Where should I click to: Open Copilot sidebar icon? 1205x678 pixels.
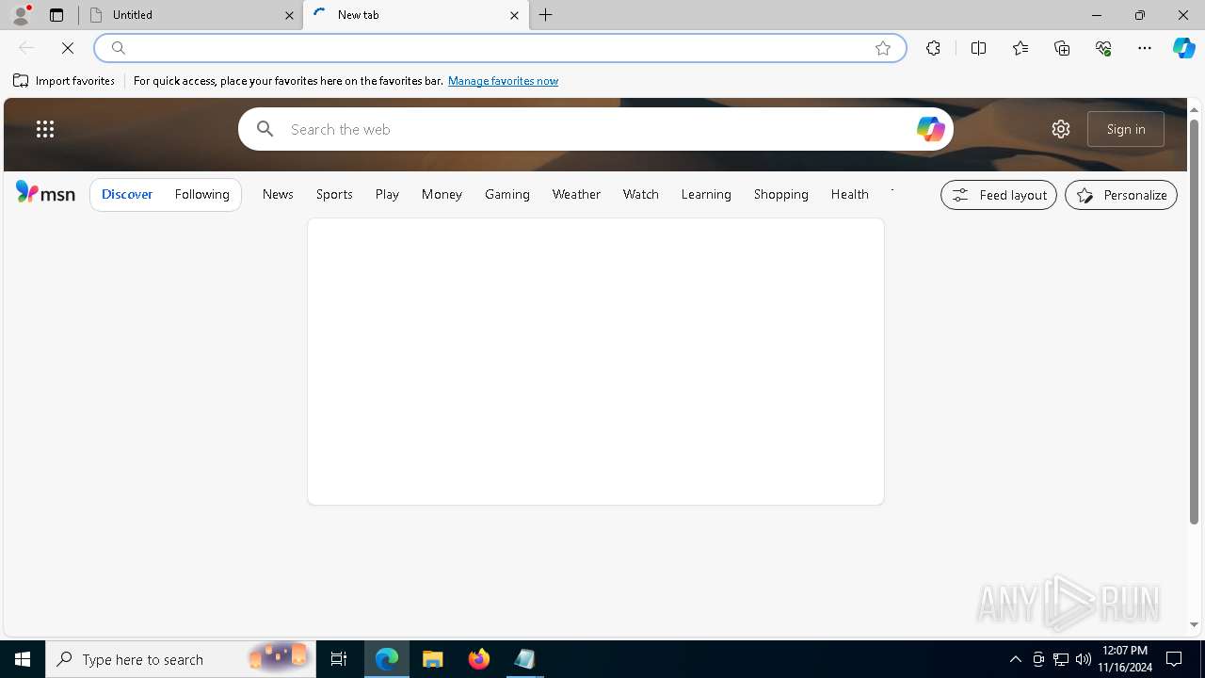(x=1183, y=48)
